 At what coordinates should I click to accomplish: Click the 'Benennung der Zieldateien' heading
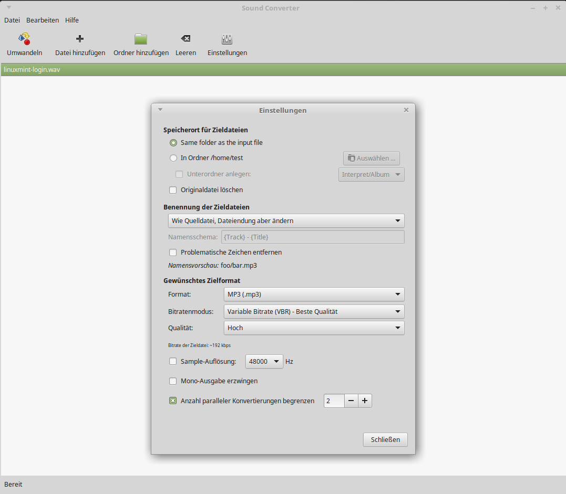[x=207, y=207]
